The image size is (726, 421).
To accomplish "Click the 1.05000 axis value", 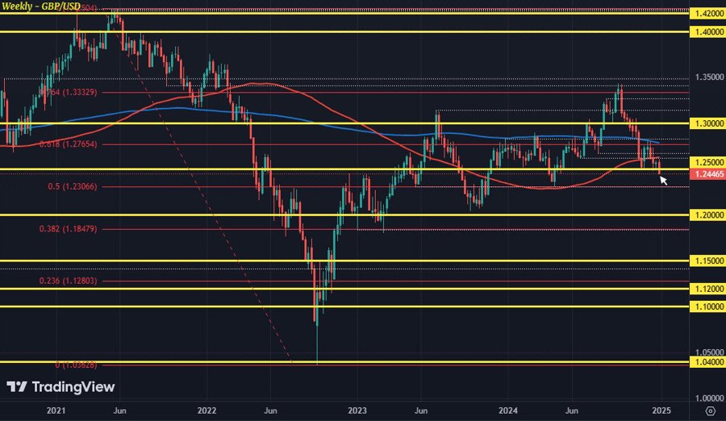I will coord(709,352).
